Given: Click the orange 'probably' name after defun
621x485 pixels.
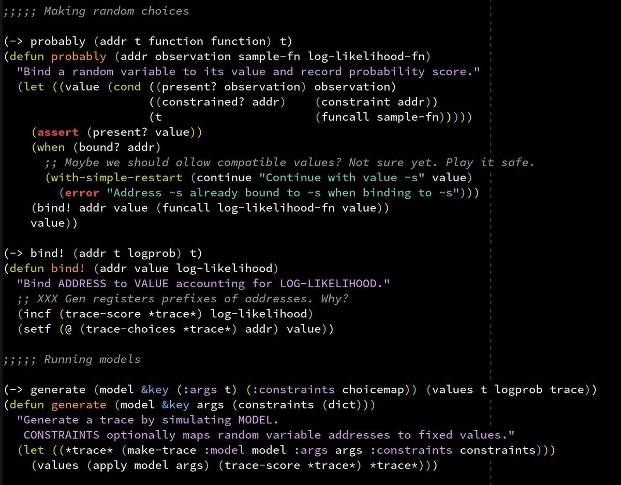Looking at the screenshot, I should click(x=79, y=56).
